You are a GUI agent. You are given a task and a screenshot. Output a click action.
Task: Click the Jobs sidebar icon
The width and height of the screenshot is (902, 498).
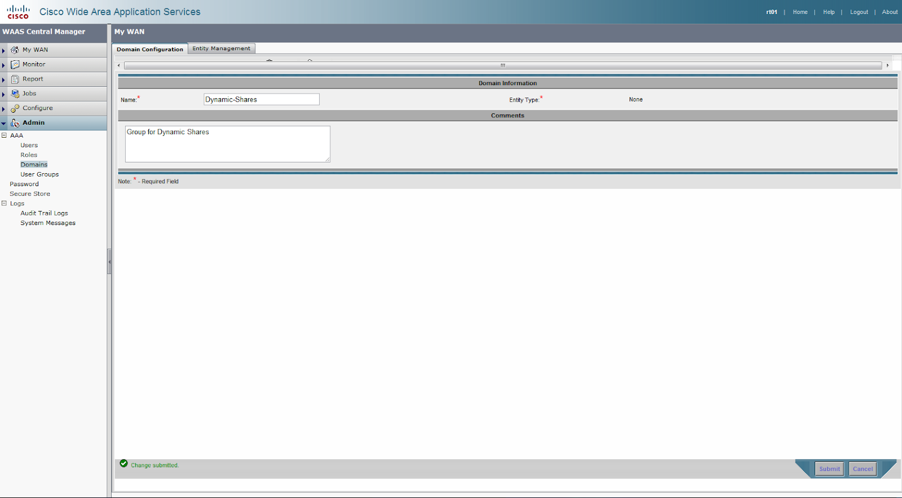click(x=15, y=94)
